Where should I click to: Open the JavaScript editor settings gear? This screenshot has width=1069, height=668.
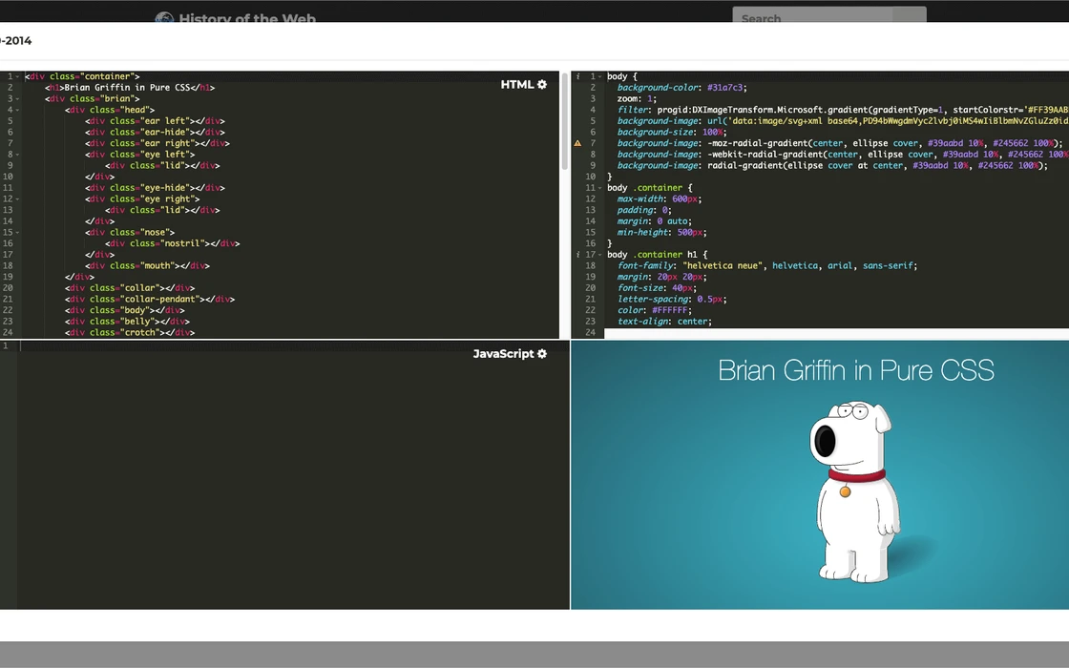tap(542, 354)
